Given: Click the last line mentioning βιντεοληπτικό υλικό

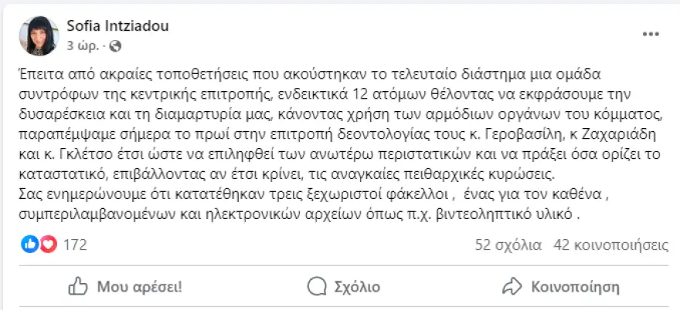Looking at the screenshot, I should click(x=300, y=214).
